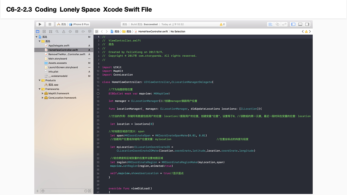Expand MapKit.framework disclosure triangle

coord(43,93)
